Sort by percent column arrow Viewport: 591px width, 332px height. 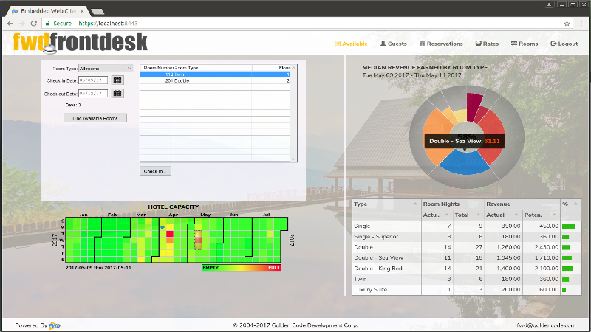[x=575, y=204]
